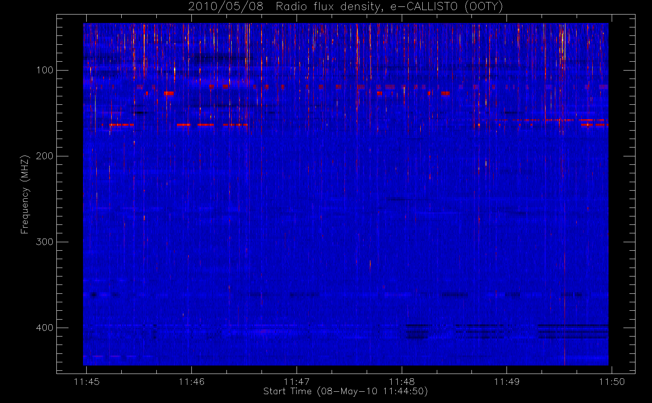Select the 'Frequency (MHz)' y-axis label
This screenshot has width=652, height=403.
pyautogui.click(x=25, y=194)
